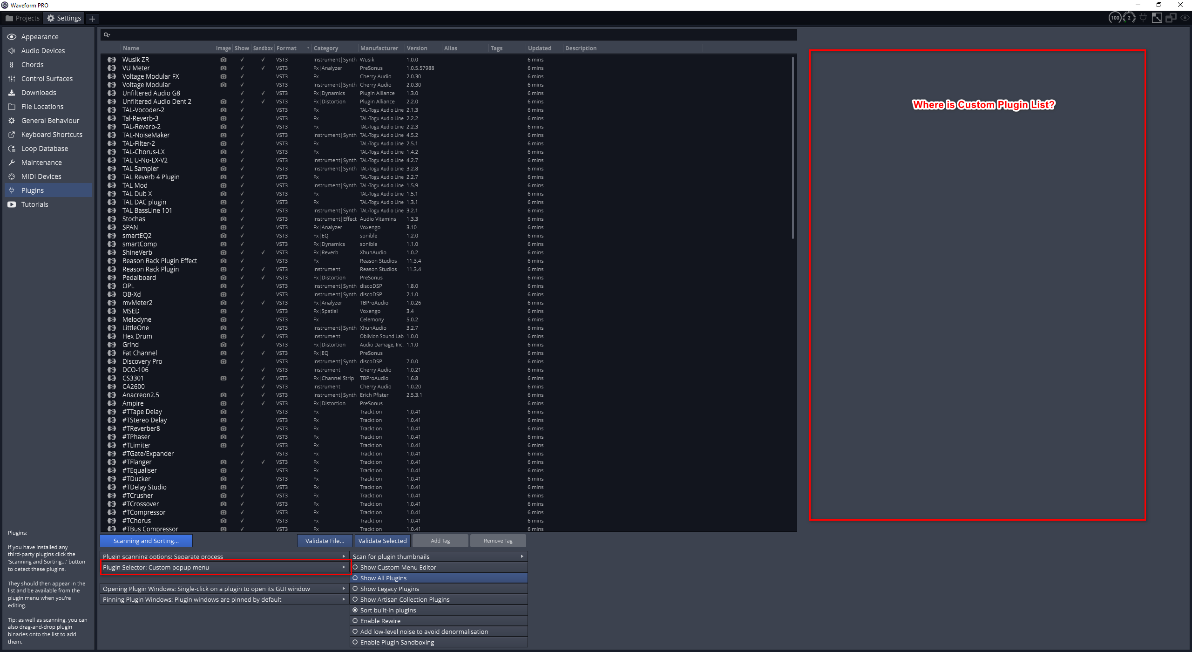1192x652 pixels.
Task: Click Remove Tag button
Action: [498, 541]
